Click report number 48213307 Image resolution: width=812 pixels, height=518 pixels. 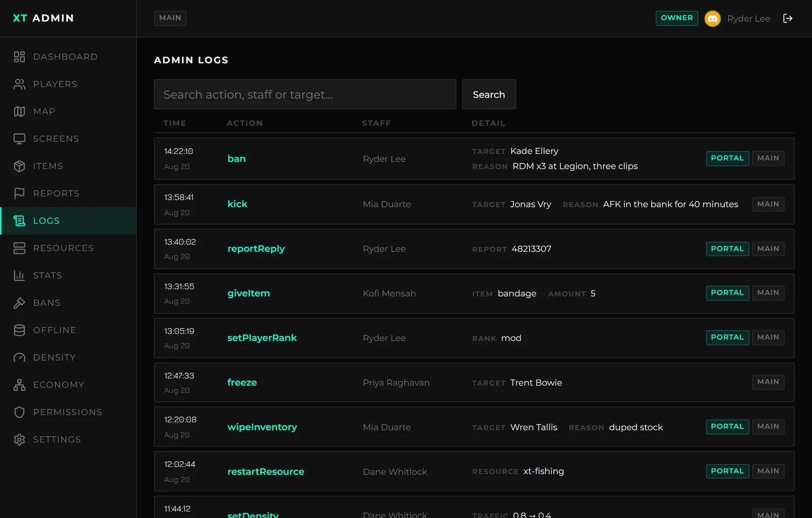(x=531, y=249)
